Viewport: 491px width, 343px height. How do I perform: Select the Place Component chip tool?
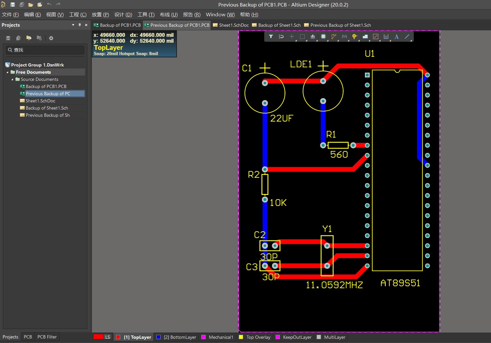click(323, 37)
